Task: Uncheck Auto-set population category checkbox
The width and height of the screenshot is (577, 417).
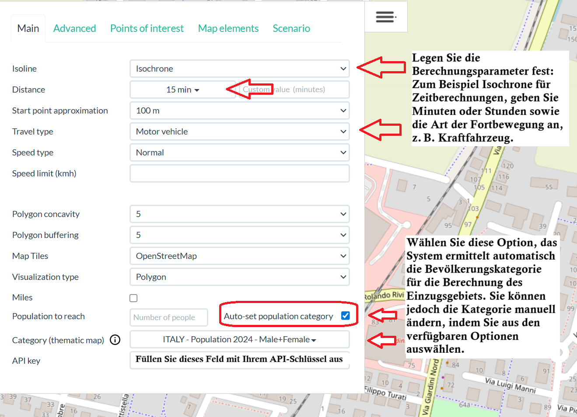Action: pyautogui.click(x=345, y=316)
